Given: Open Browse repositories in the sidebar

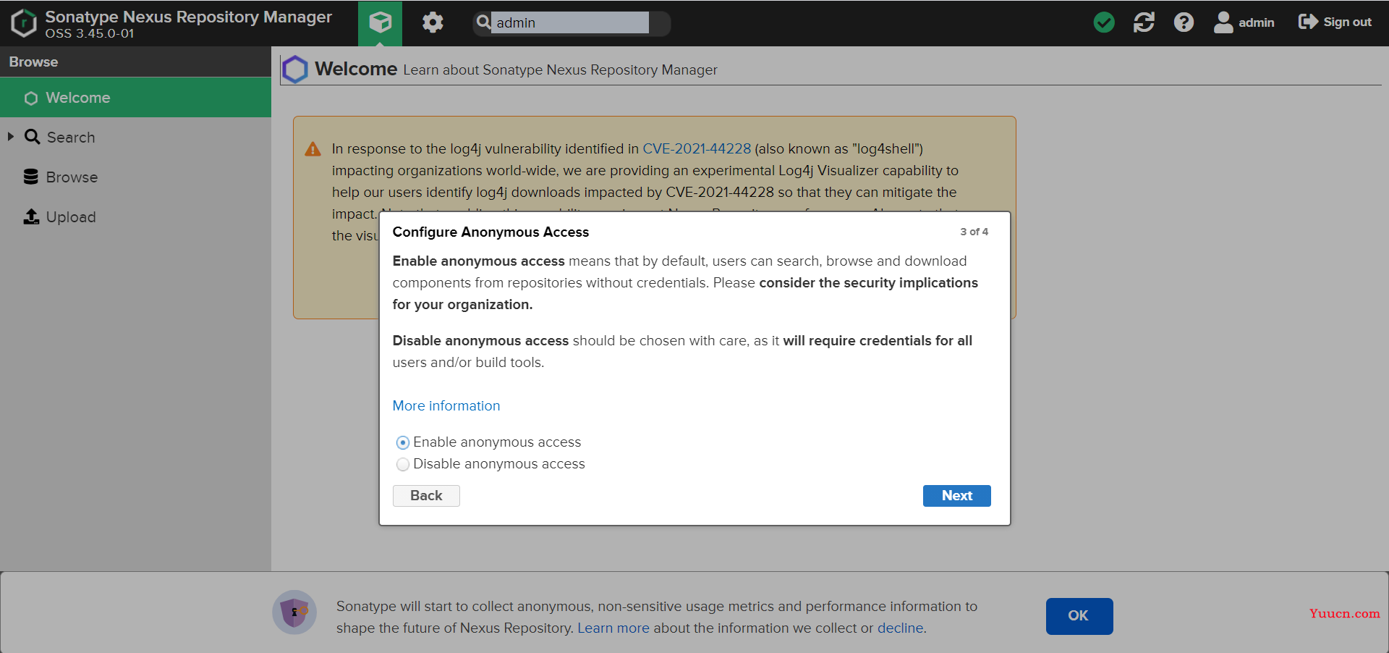Looking at the screenshot, I should click(x=72, y=177).
